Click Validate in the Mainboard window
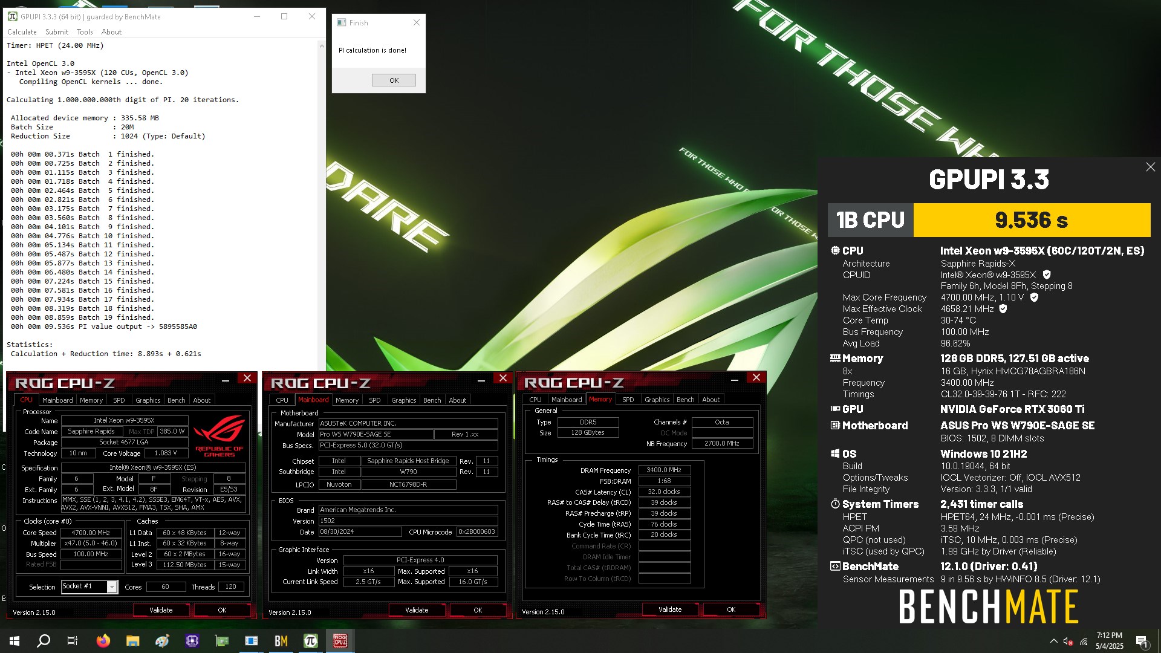The height and width of the screenshot is (653, 1161). point(417,610)
